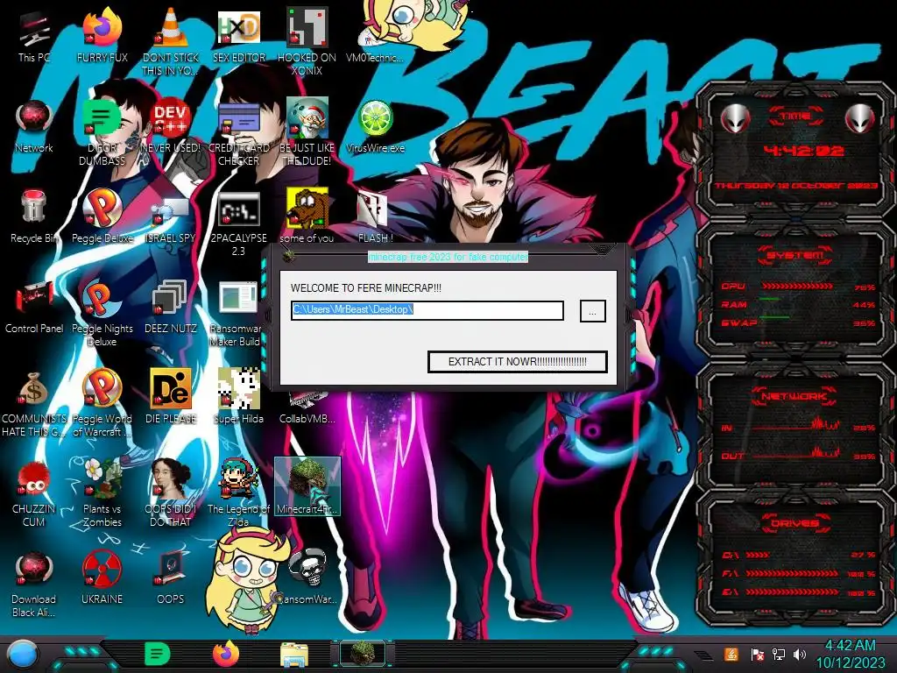This screenshot has width=897, height=673.
Task: Launch Peggle World of Warcraft shortcut
Action: pos(102,403)
